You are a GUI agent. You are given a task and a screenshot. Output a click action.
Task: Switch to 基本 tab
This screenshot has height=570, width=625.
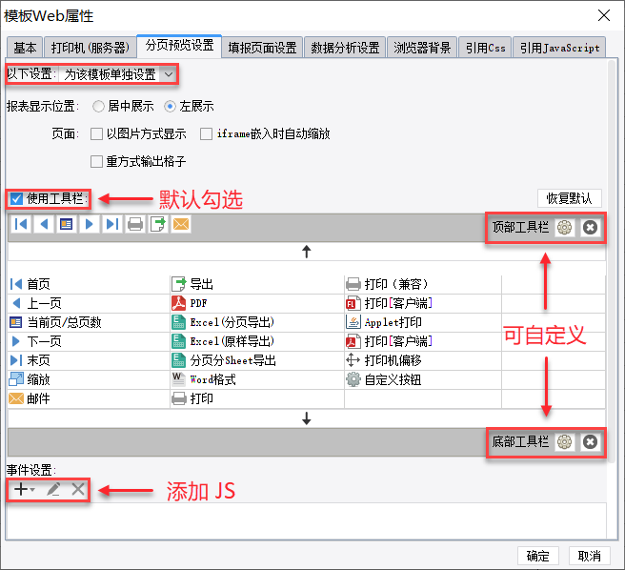click(x=25, y=48)
